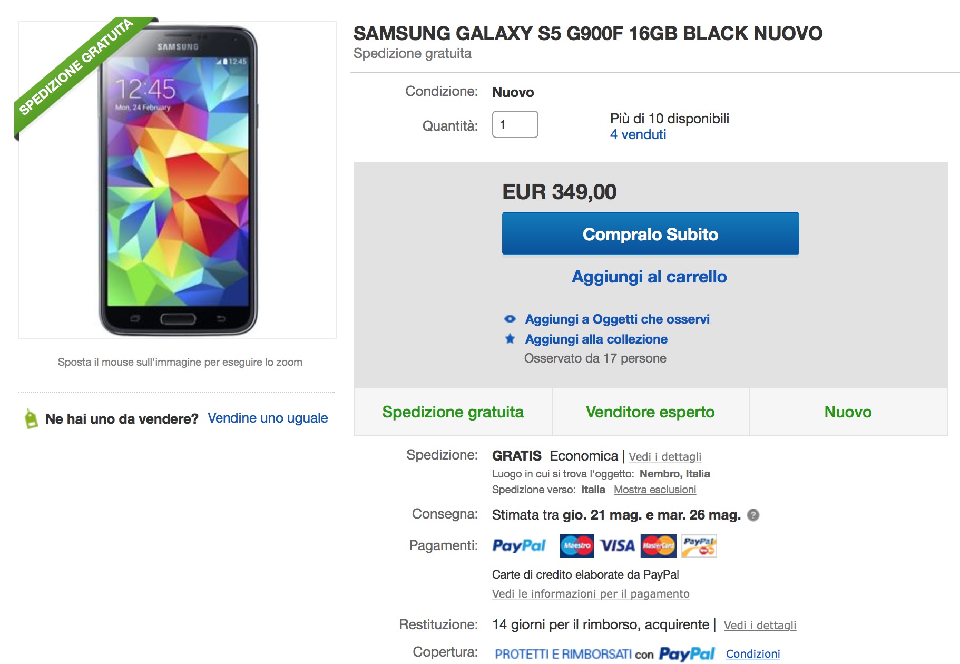Click the star icon beside Aggiungi alla collezione
Viewport: 960px width, 664px height.
[510, 339]
